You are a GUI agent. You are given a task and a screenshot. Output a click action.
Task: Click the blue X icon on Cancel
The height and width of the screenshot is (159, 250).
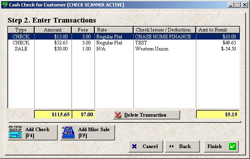[x=134, y=146]
